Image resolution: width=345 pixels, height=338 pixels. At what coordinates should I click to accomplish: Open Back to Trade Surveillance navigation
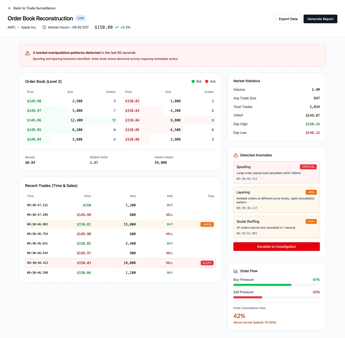pyautogui.click(x=32, y=8)
